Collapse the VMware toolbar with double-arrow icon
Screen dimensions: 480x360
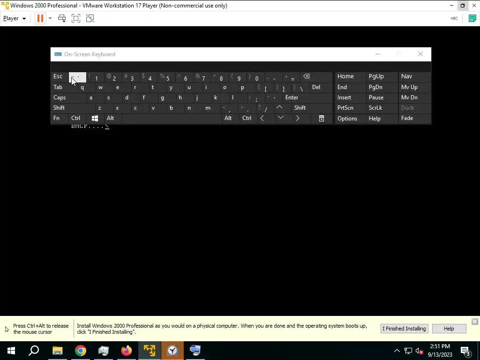click(x=454, y=18)
